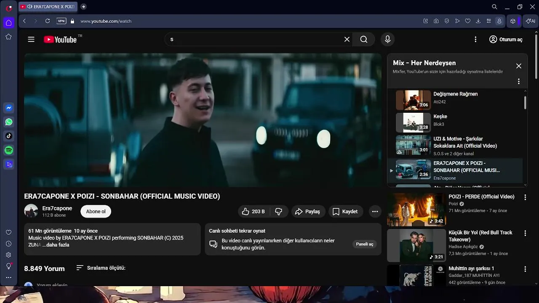This screenshot has width=539, height=303.
Task: Open the sidebar three-dots setup
Action: pos(8,278)
